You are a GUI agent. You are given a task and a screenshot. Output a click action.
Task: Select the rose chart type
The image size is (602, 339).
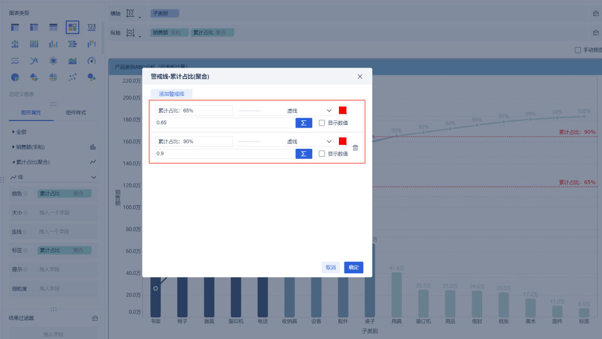[34, 78]
